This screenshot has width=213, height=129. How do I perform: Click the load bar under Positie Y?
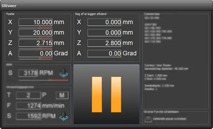[35, 38]
